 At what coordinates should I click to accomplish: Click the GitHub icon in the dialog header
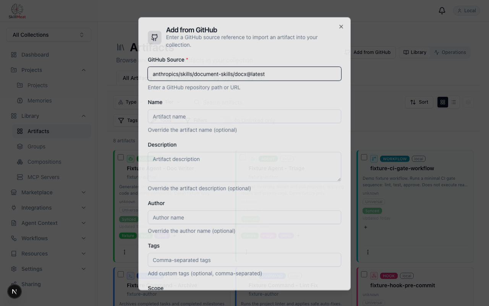[x=155, y=37]
